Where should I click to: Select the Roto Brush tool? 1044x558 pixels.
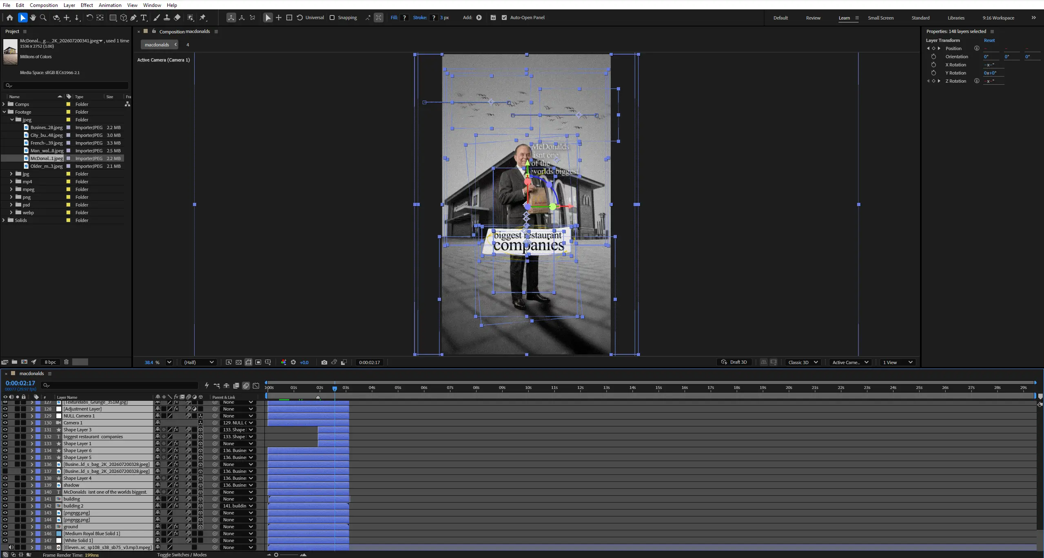[190, 18]
